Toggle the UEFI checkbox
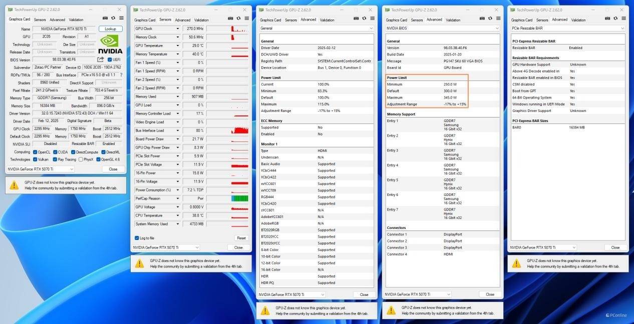Screen dimensions: 634x324 (110, 59)
